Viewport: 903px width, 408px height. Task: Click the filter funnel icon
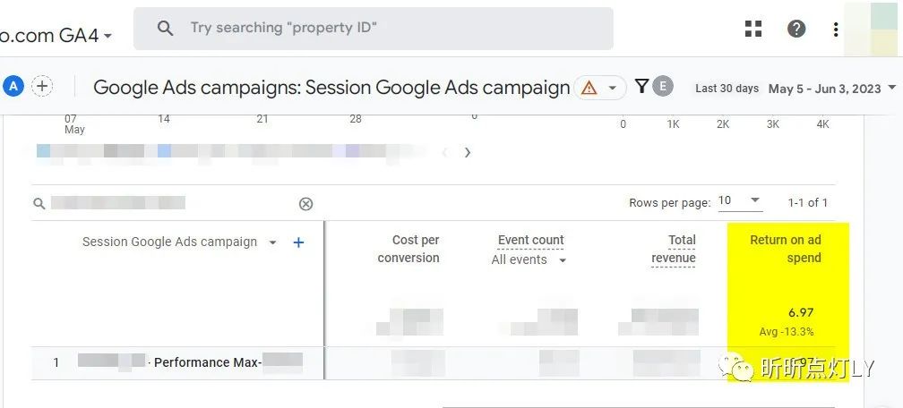[x=641, y=86]
